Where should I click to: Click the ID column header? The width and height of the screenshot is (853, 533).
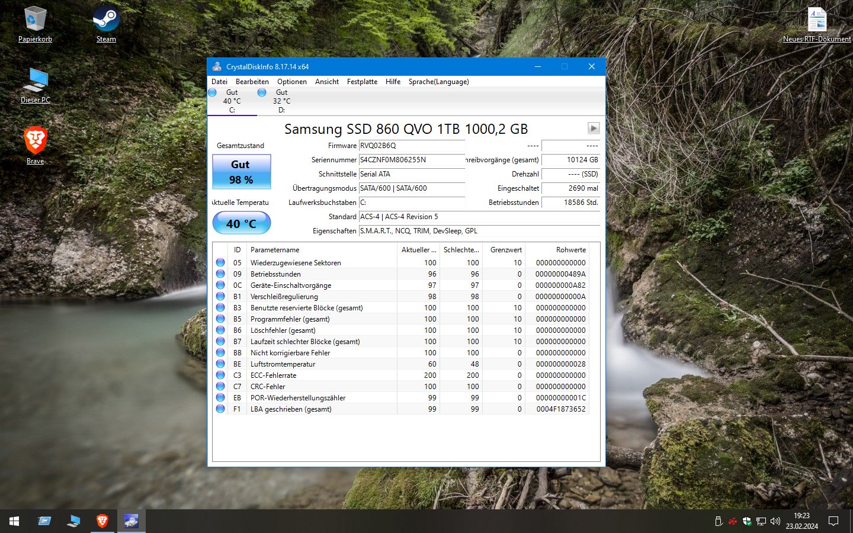tap(237, 250)
